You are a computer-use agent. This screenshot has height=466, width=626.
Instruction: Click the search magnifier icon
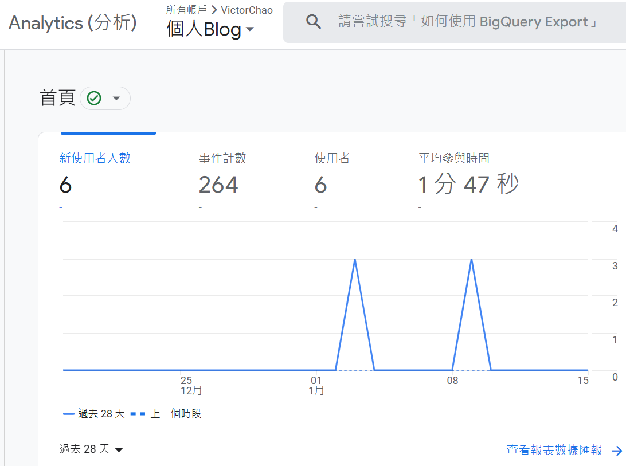pos(313,21)
